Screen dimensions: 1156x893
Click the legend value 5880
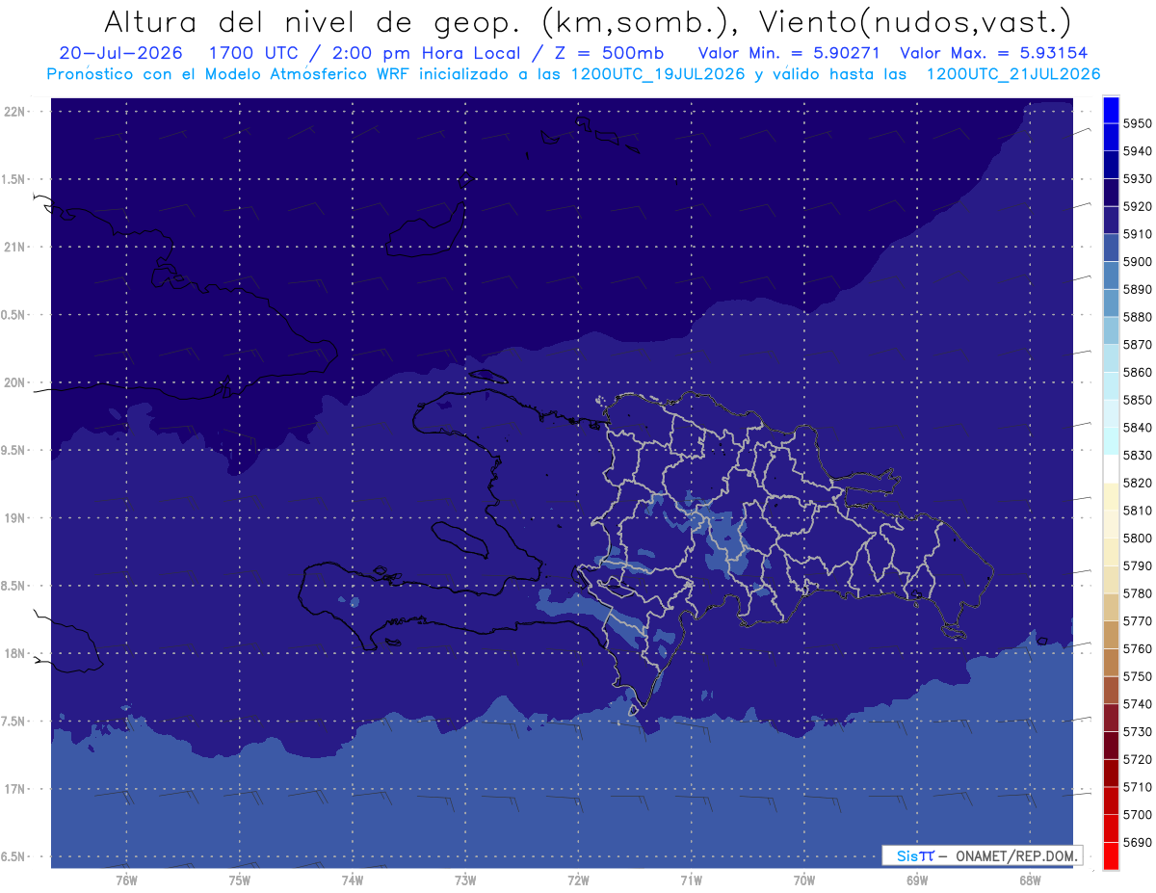[1137, 317]
